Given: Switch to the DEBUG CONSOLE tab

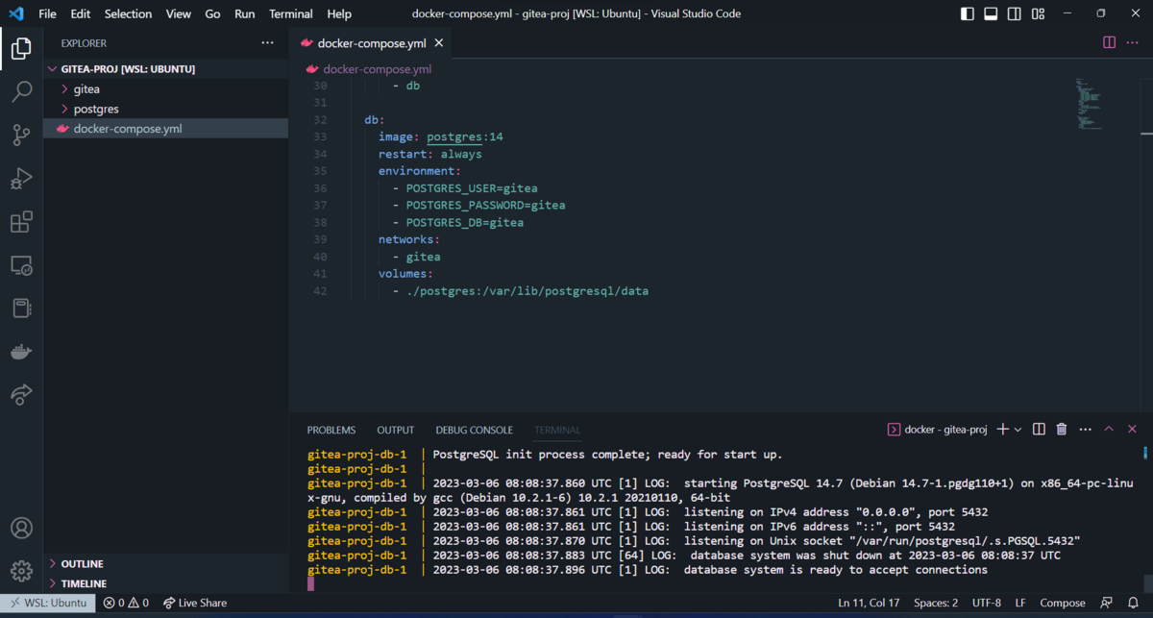Looking at the screenshot, I should (x=474, y=430).
